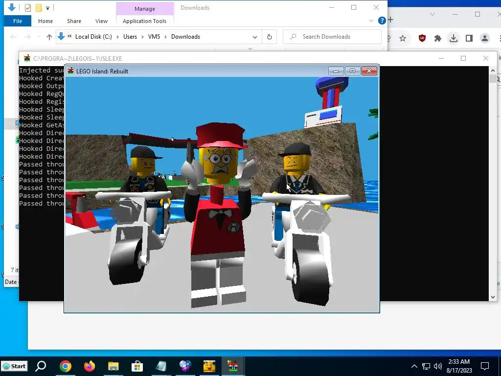Open Chrome's downloads tray icon
This screenshot has width=501, height=376.
[x=453, y=38]
